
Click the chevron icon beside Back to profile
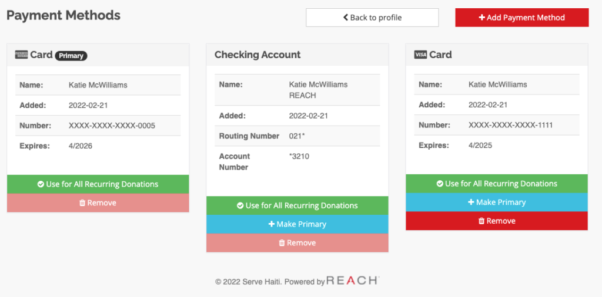pos(346,17)
